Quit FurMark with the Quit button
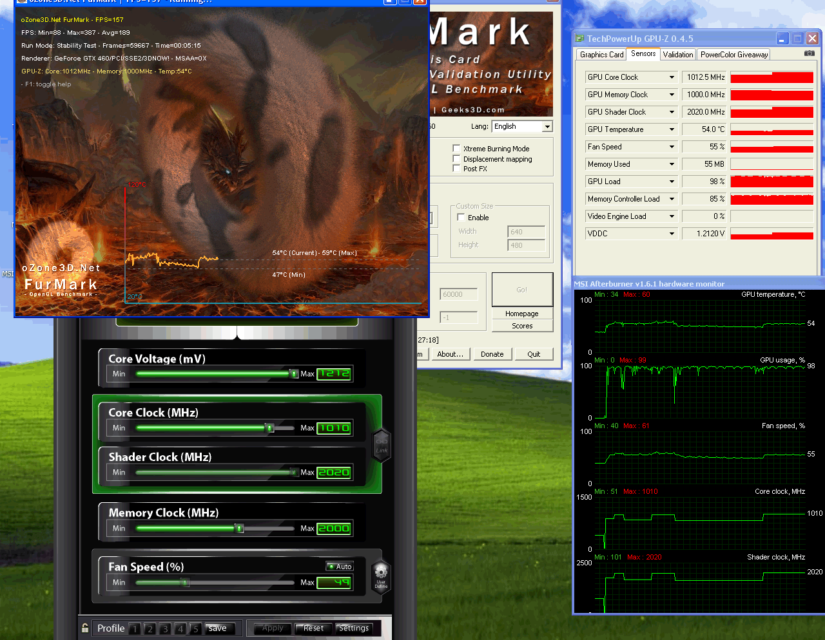The image size is (825, 640). pyautogui.click(x=534, y=354)
